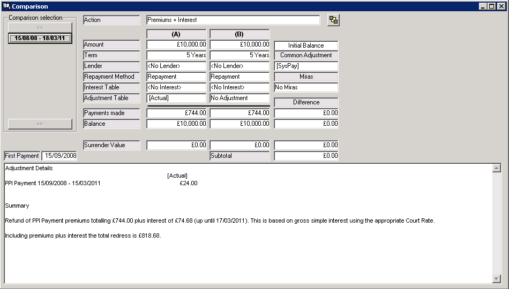This screenshot has width=509, height=289.
Task: Click the Amount field in column A
Action: (x=176, y=44)
